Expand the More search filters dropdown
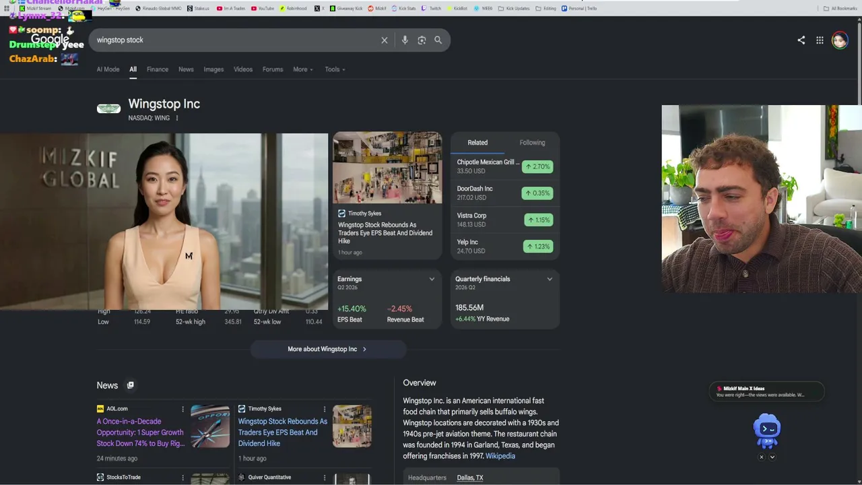 click(x=303, y=69)
